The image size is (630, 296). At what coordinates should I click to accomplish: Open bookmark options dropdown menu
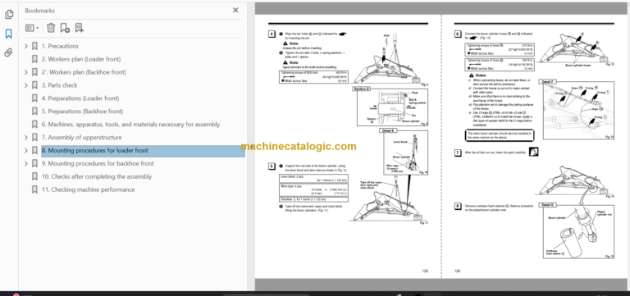[32, 28]
